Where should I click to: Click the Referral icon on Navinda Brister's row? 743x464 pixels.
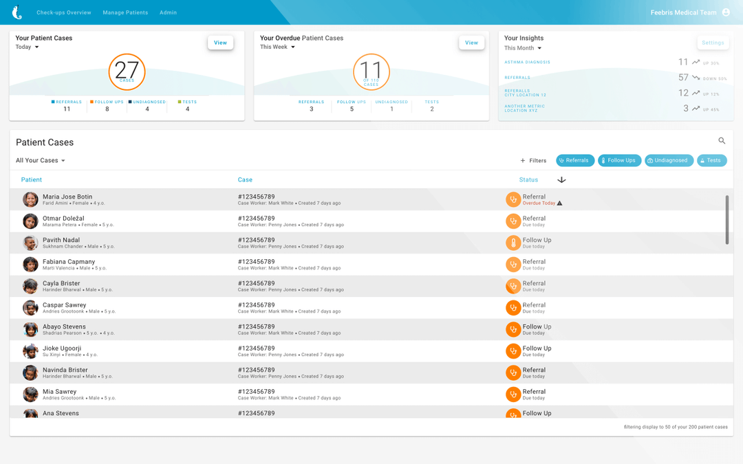513,373
